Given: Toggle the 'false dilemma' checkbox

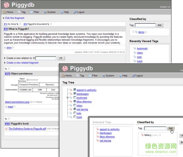Looking at the screenshot, I should pyautogui.click(x=75, y=101).
